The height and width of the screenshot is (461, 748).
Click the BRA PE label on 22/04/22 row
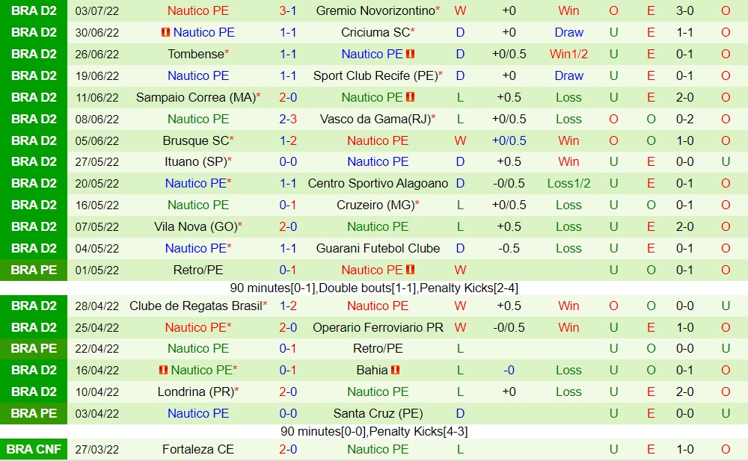[34, 348]
